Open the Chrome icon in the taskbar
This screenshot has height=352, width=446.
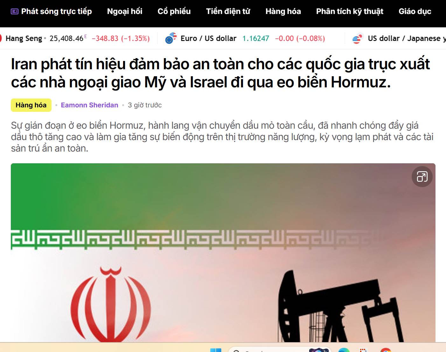point(386,350)
